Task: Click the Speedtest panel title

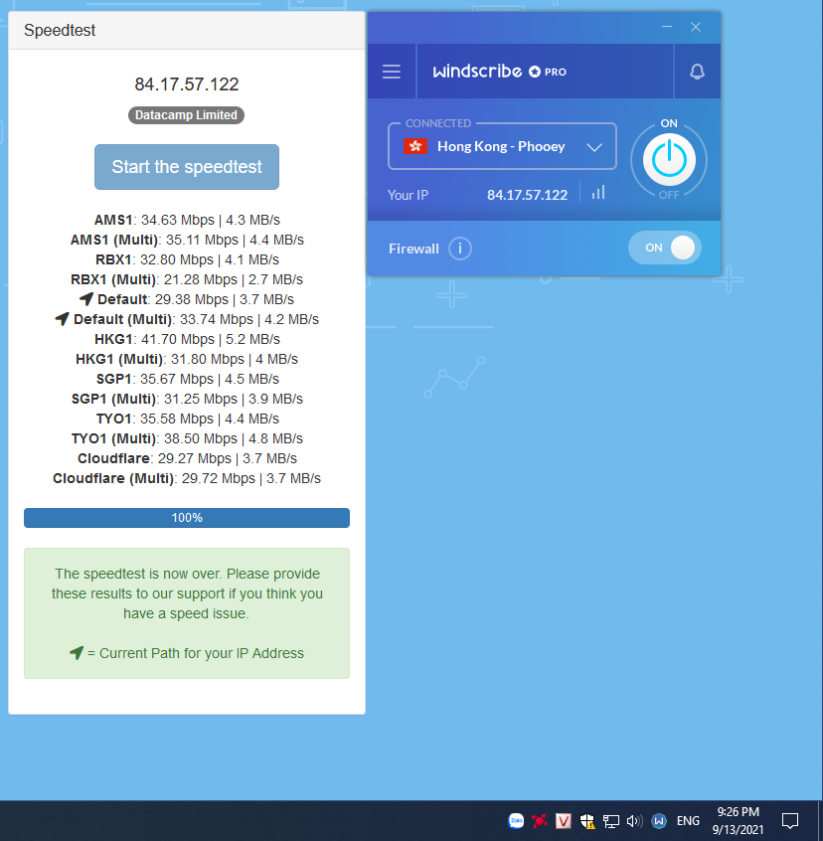Action: (60, 30)
